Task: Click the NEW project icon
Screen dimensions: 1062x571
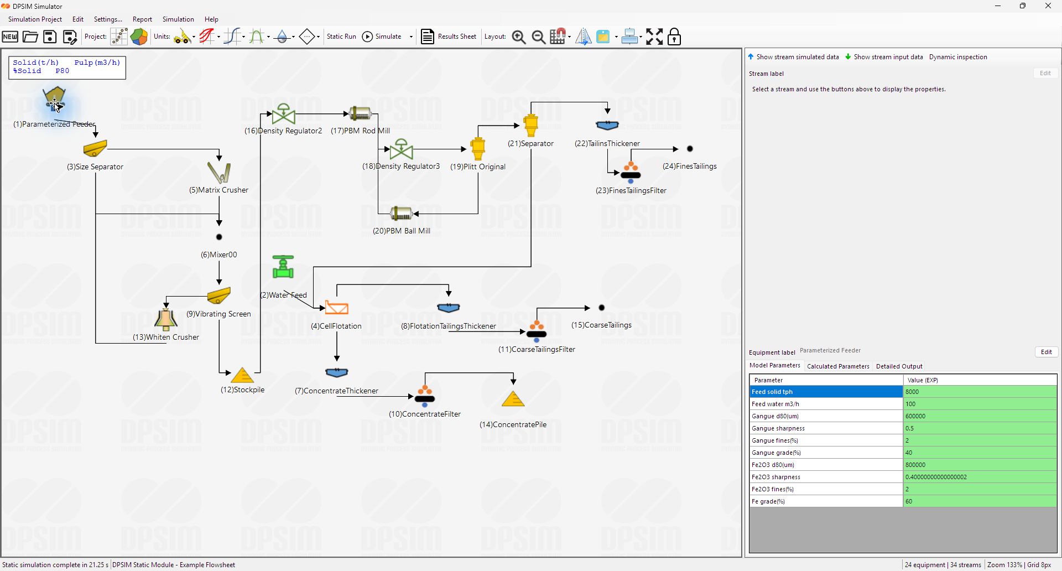Action: pos(10,37)
